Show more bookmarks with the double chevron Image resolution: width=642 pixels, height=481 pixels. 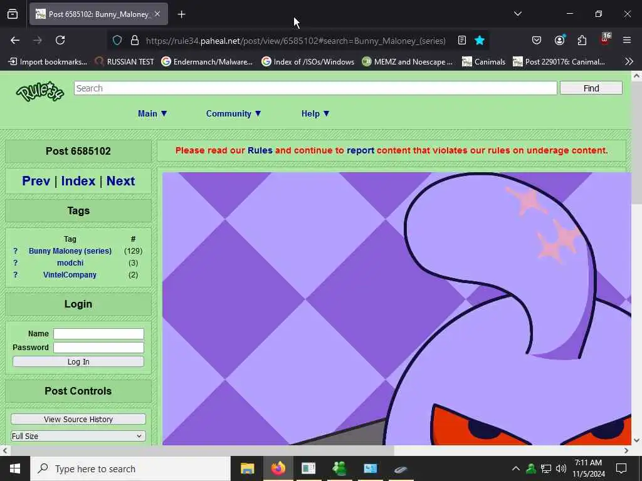point(629,61)
